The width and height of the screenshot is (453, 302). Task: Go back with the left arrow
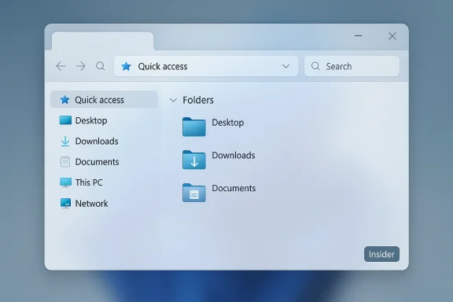61,66
